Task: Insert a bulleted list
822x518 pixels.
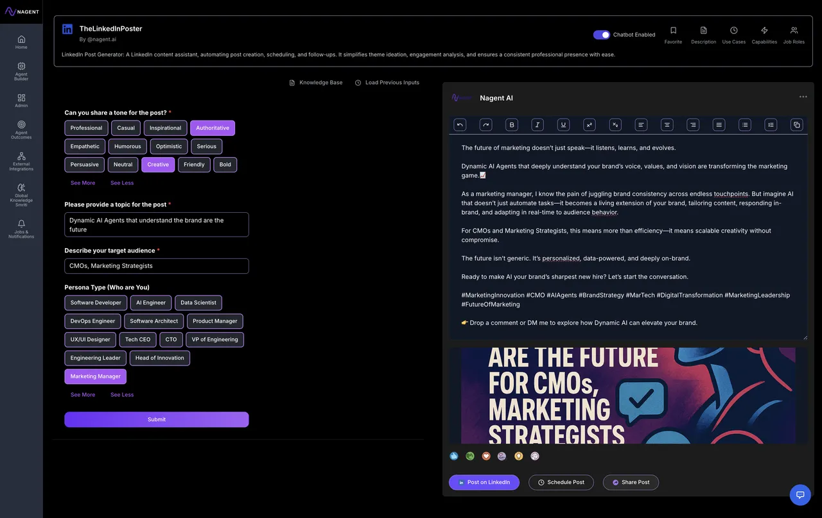Action: coord(745,125)
